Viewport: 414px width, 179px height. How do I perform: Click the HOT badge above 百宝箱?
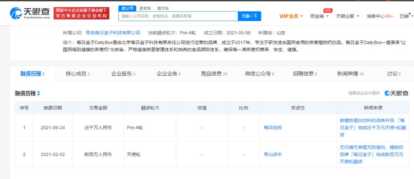pos(328,11)
